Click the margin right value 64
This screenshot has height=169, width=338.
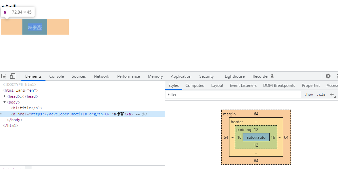pyautogui.click(x=286, y=137)
